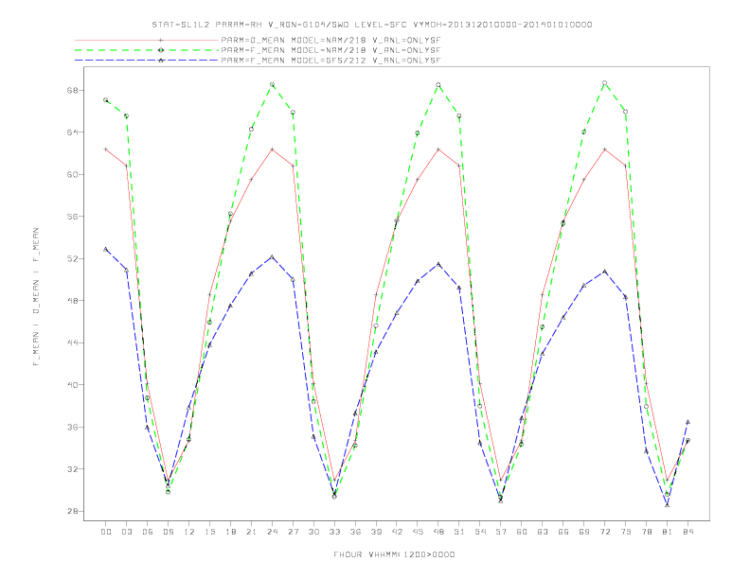Click y-axis tick label 52

tap(74, 258)
